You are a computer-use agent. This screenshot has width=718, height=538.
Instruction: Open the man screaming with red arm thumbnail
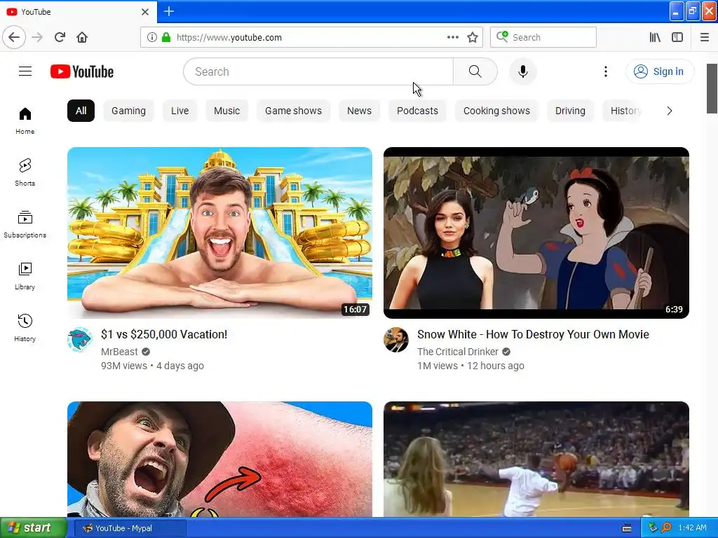(x=219, y=460)
